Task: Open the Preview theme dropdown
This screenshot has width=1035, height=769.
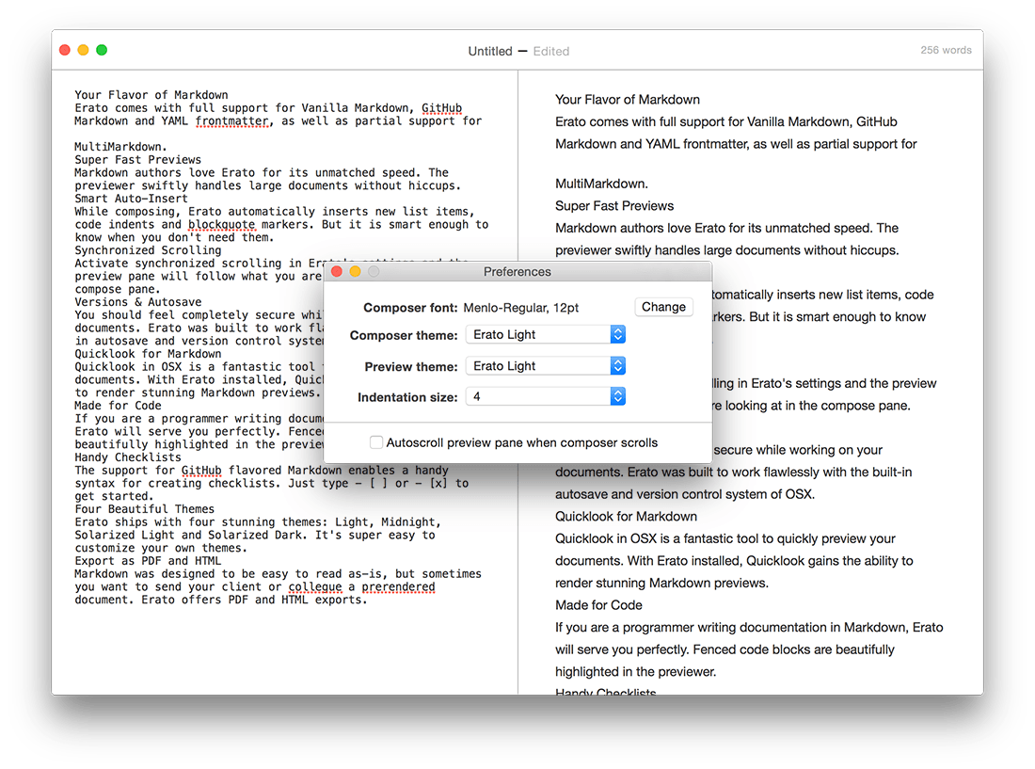Action: (x=545, y=366)
